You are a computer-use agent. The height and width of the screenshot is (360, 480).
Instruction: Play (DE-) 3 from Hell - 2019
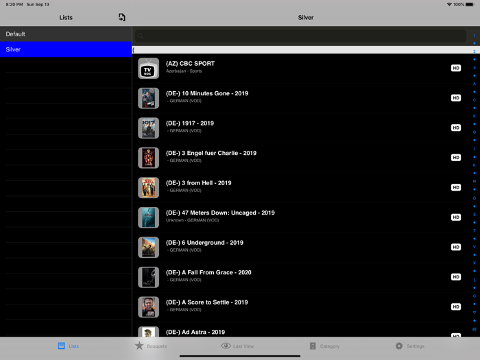point(302,188)
